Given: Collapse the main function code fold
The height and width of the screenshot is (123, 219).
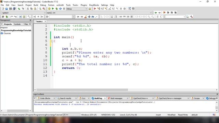Looking at the screenshot, I should [x=52, y=41].
